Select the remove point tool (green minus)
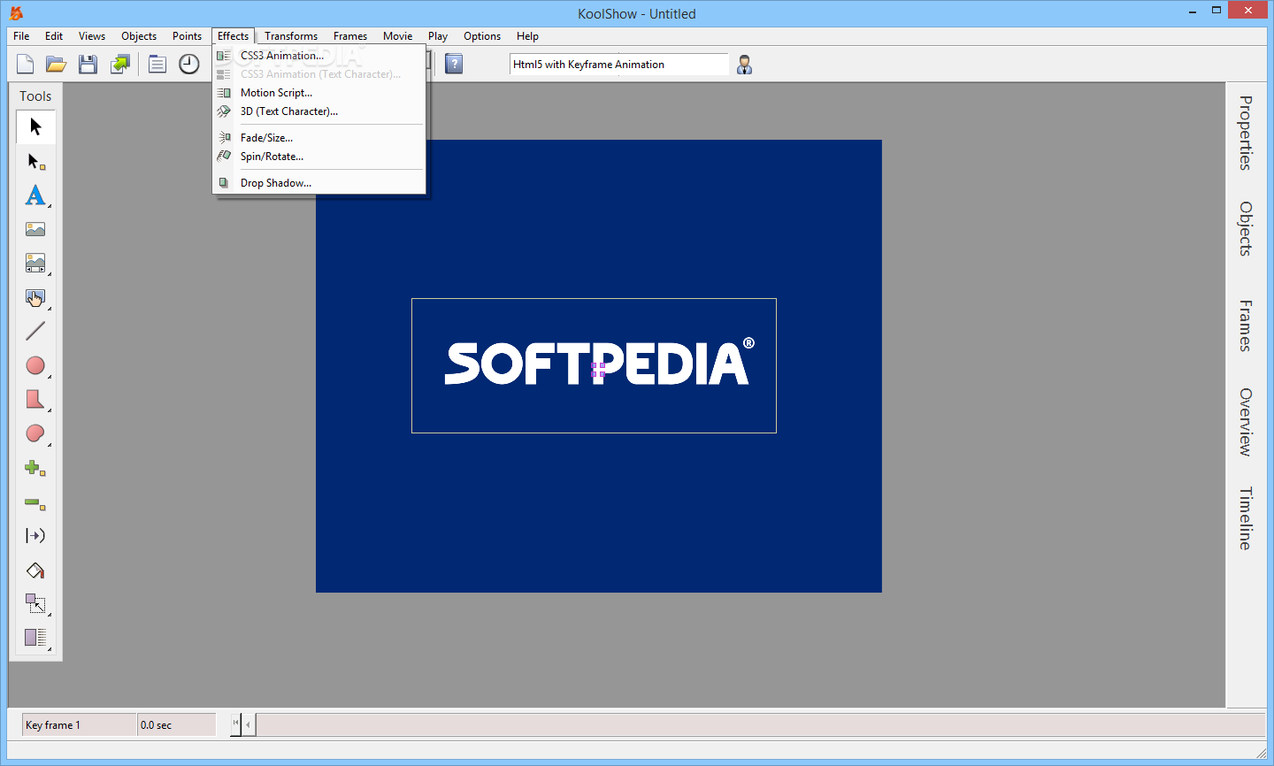This screenshot has width=1274, height=766. pyautogui.click(x=35, y=502)
